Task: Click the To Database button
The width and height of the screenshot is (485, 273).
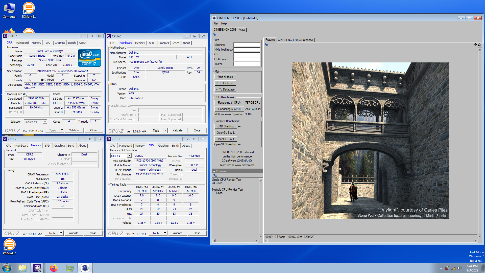Action: coord(225,89)
